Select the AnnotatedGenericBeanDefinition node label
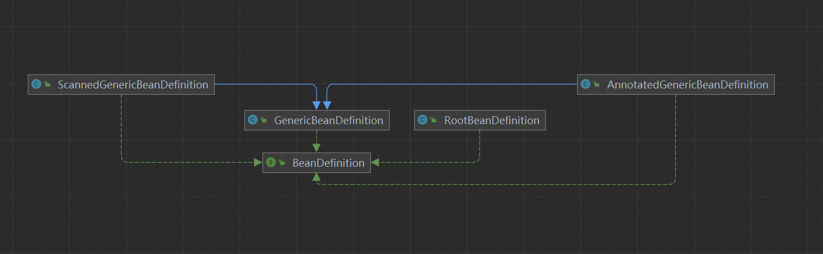This screenshot has width=823, height=254. tap(687, 85)
